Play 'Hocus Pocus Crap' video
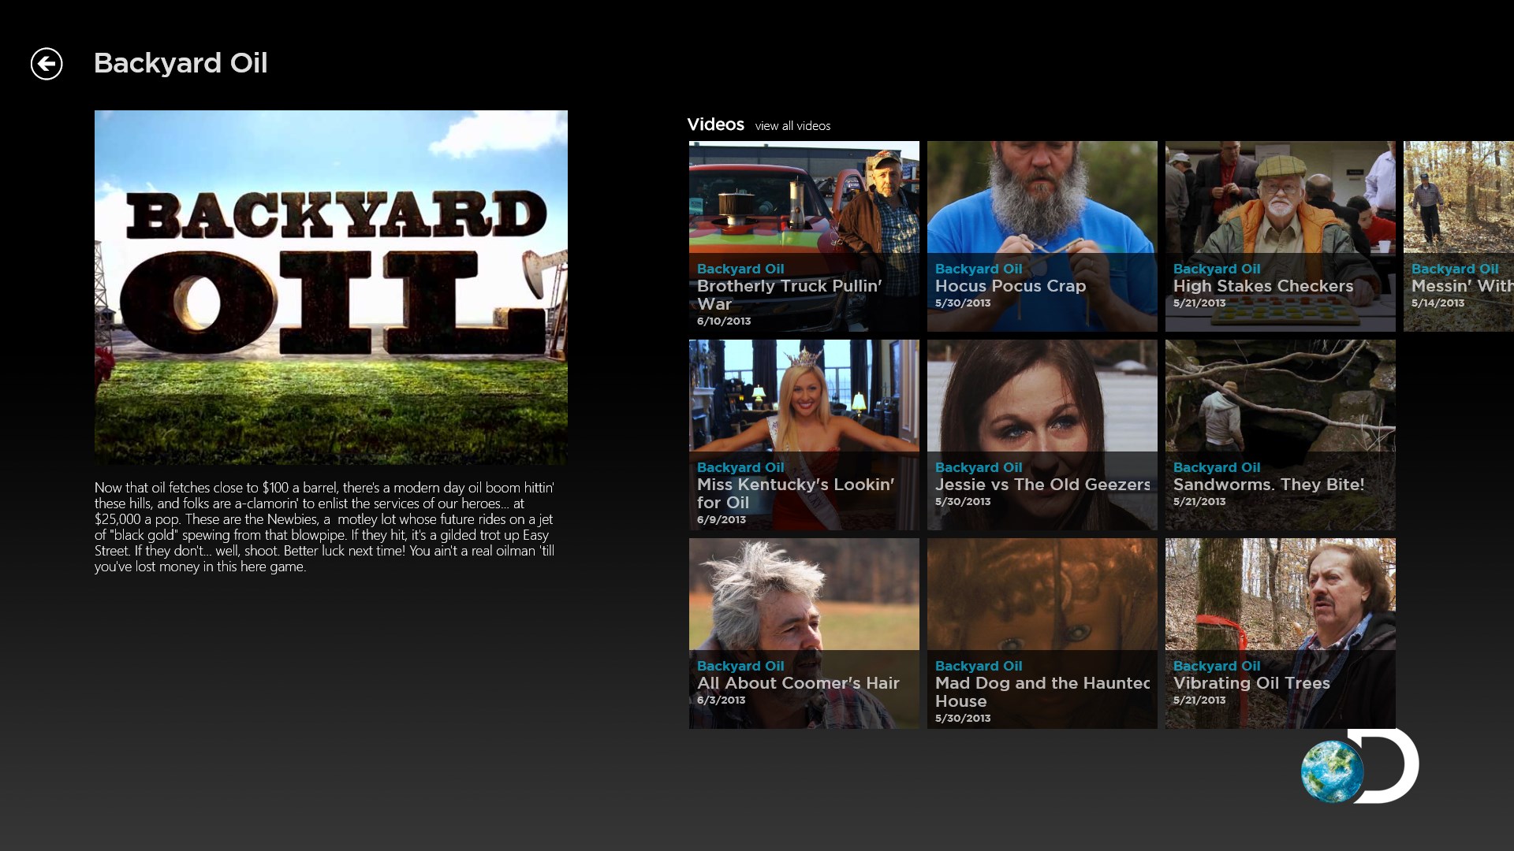Image resolution: width=1514 pixels, height=851 pixels. (x=1042, y=236)
